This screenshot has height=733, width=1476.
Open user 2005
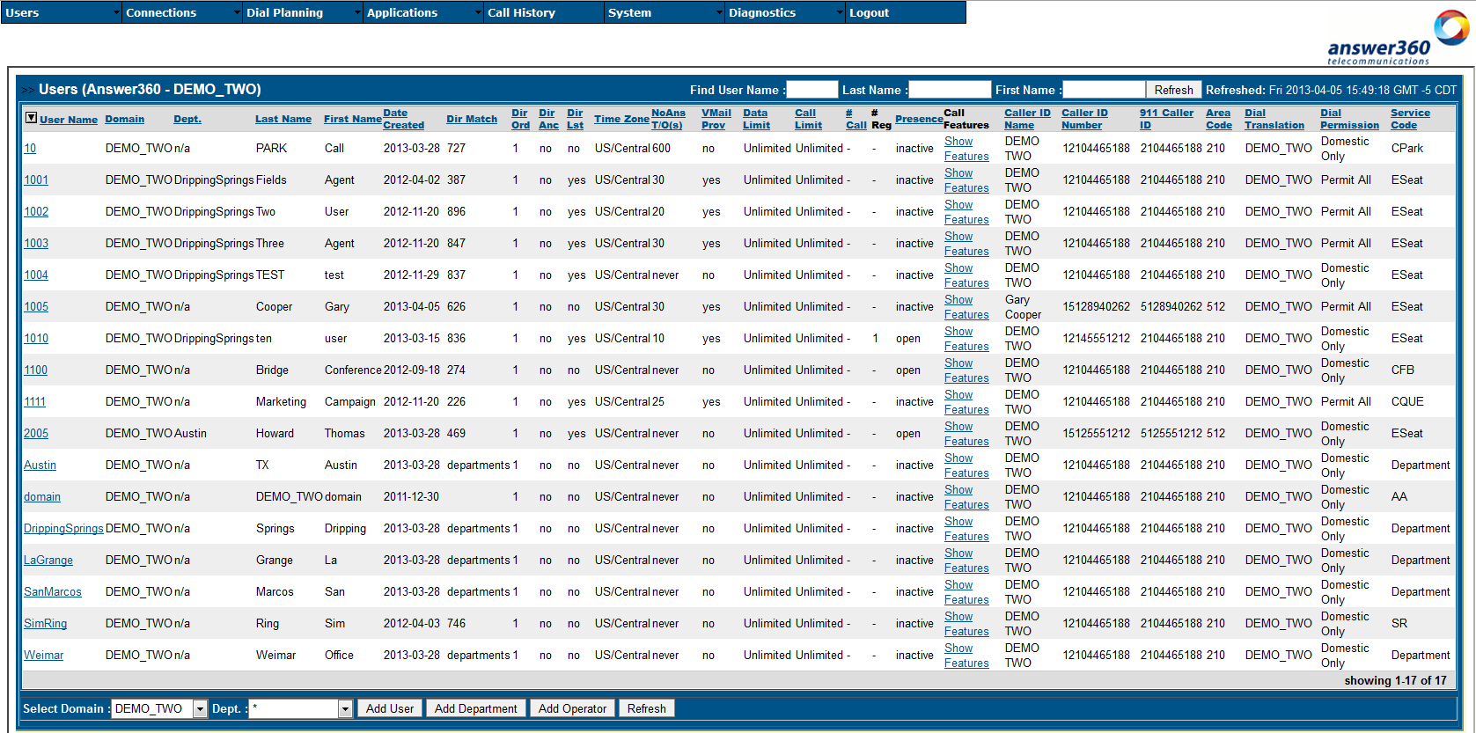pyautogui.click(x=36, y=433)
